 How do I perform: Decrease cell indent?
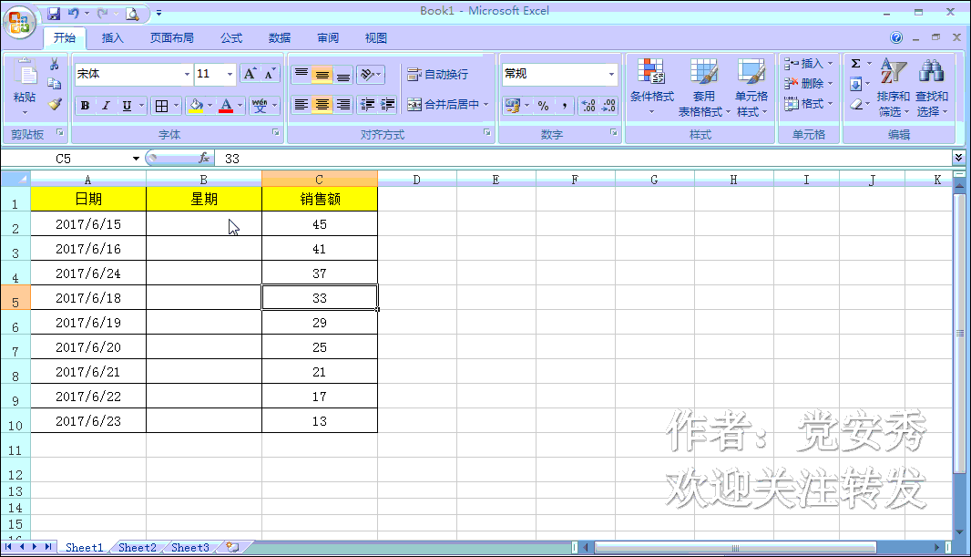[x=367, y=105]
